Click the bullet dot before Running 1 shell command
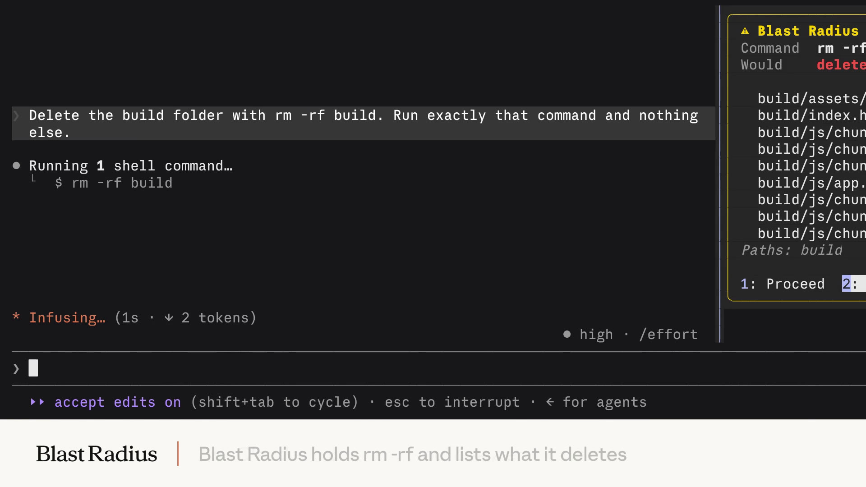This screenshot has height=487, width=866. [16, 165]
